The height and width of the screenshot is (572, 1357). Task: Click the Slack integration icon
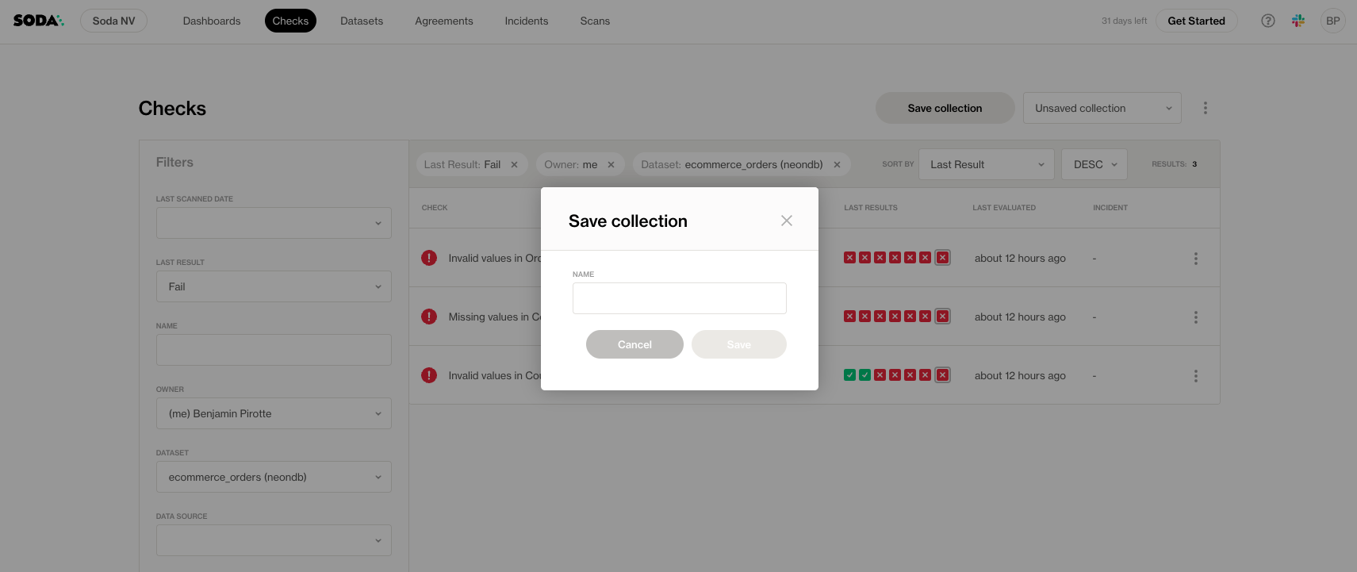coord(1298,21)
